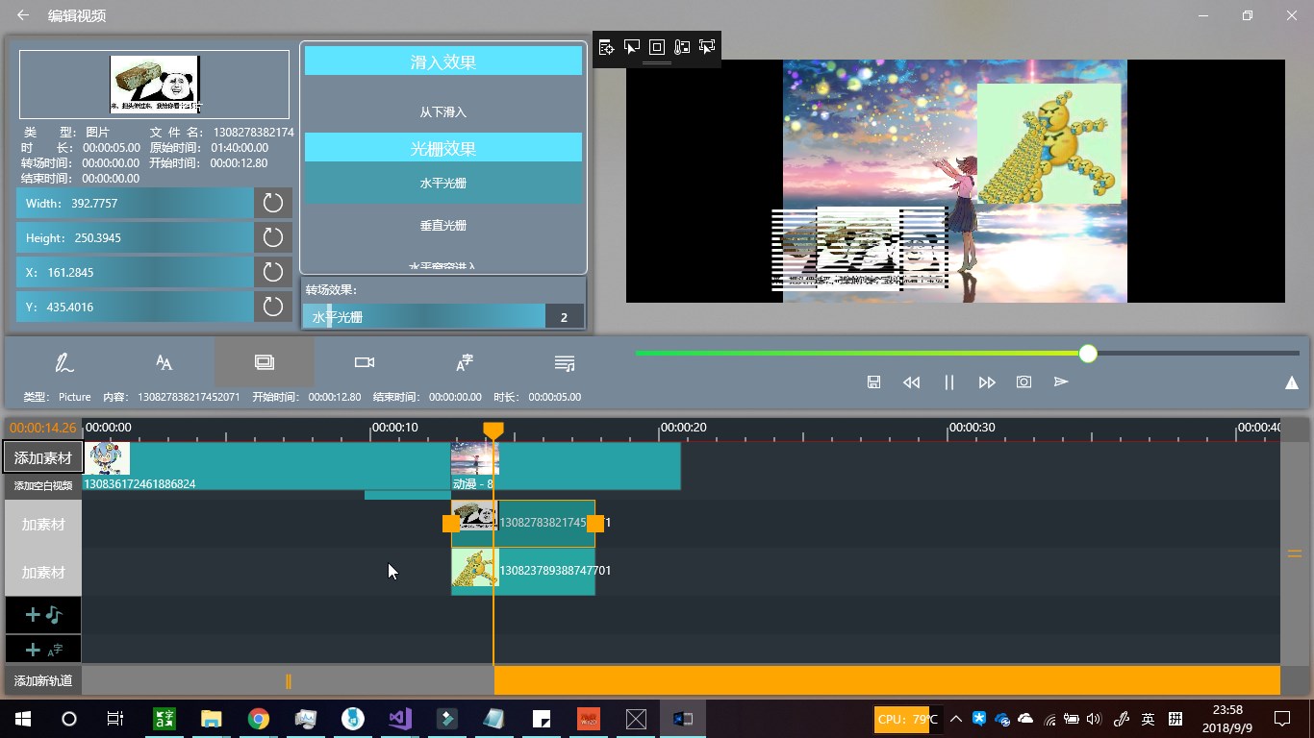Click the fast forward button
Viewport: 1314px width, 738px height.
(x=986, y=381)
